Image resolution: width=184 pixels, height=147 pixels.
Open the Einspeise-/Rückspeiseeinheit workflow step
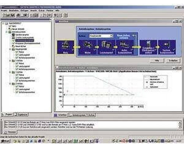point(148,47)
